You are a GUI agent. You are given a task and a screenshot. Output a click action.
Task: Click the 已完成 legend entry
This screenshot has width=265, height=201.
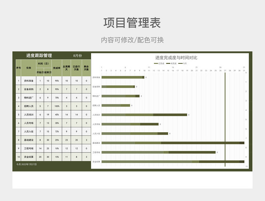coord(159,63)
